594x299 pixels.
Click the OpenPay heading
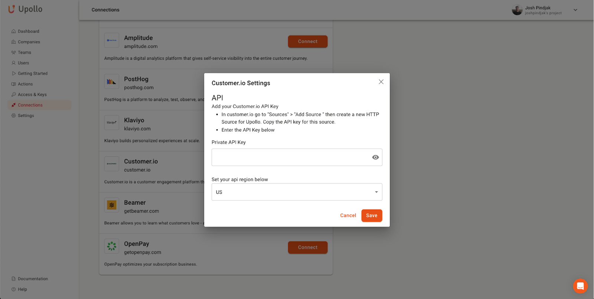click(x=137, y=244)
